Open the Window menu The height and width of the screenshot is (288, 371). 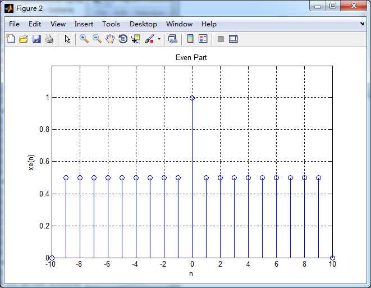tap(179, 24)
